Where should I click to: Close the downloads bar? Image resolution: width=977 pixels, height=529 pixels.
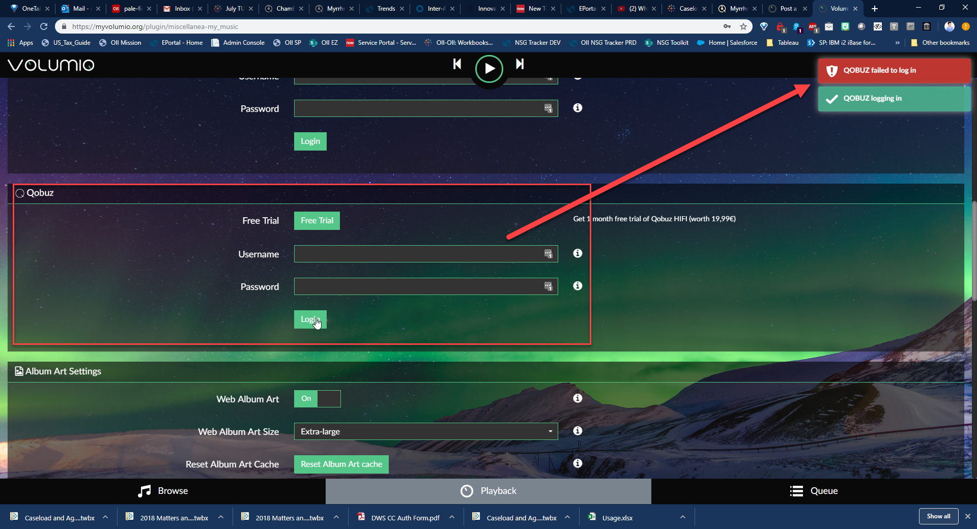967,516
